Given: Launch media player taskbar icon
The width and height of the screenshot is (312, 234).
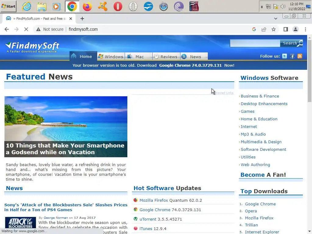Looking at the screenshot, I should pyautogui.click(x=57, y=7).
